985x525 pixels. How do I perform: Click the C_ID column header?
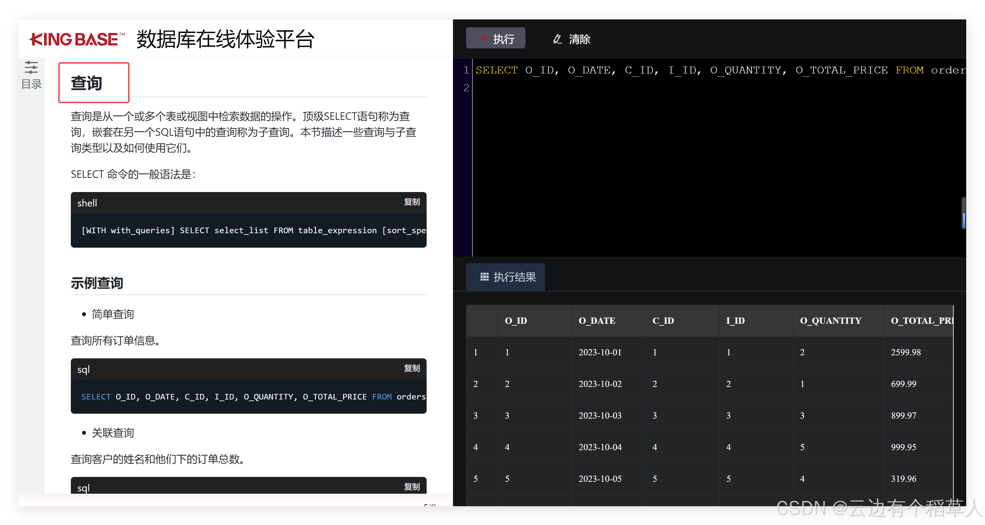pyautogui.click(x=663, y=320)
